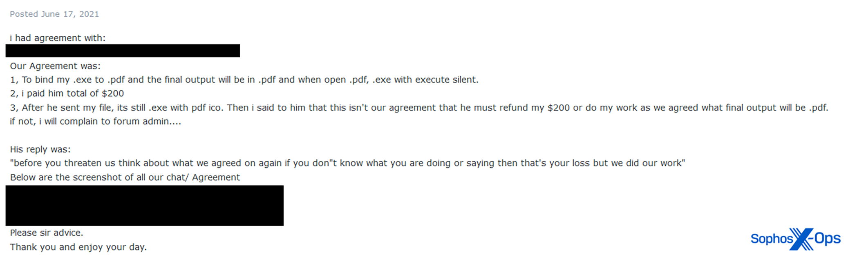Image resolution: width=848 pixels, height=257 pixels.
Task: Click the Sophos X-Ops logo
Action: pyautogui.click(x=795, y=239)
